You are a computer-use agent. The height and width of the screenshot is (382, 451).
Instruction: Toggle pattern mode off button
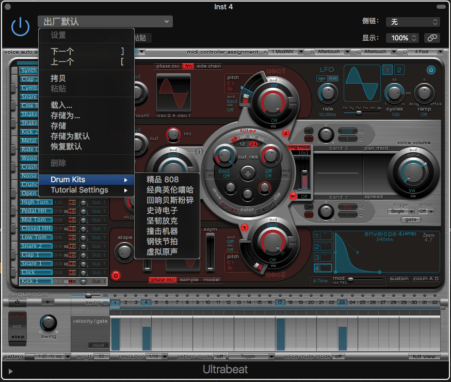click(219, 356)
